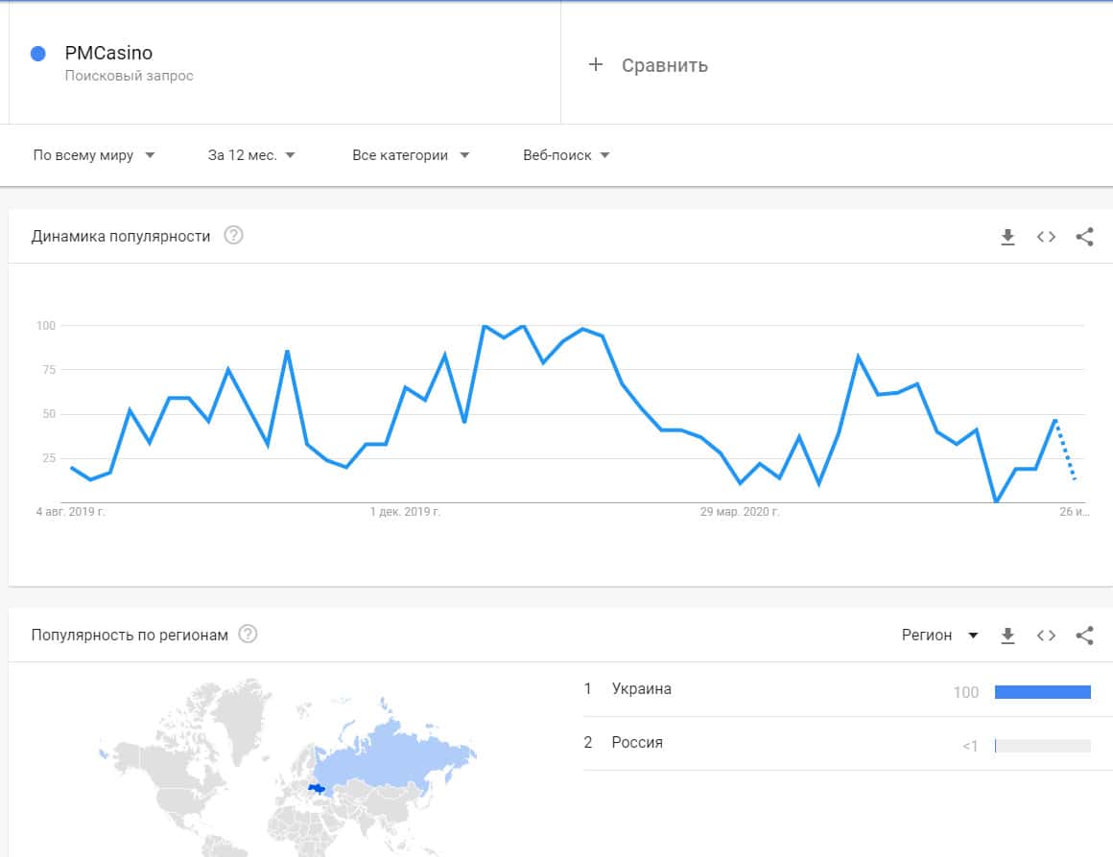Share the Динамика популярности chart
Screen dimensions: 1113x857
(1084, 237)
